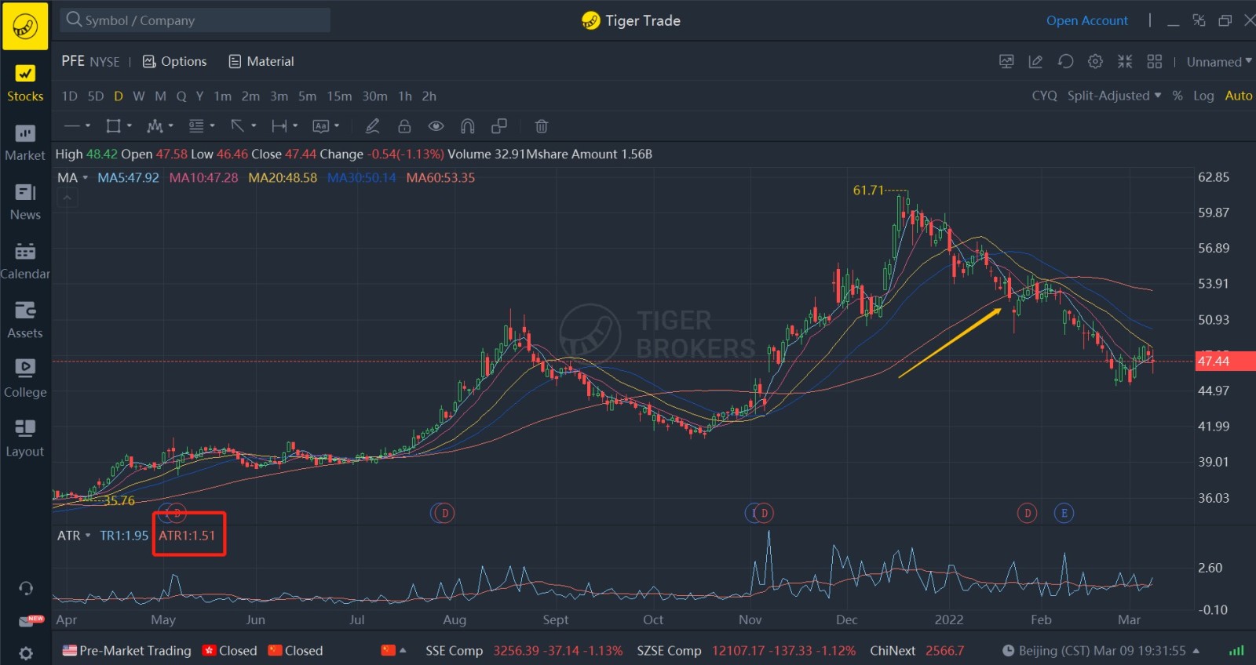Delete drawings with the trash icon
Image resolution: width=1256 pixels, height=665 pixels.
541,126
